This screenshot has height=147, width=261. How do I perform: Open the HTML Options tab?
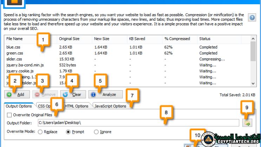click(76, 106)
